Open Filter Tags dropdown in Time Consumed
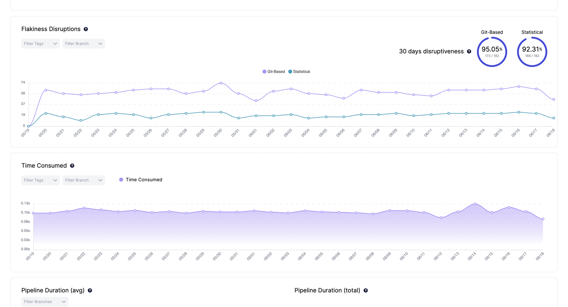This screenshot has width=568, height=307. click(x=40, y=180)
